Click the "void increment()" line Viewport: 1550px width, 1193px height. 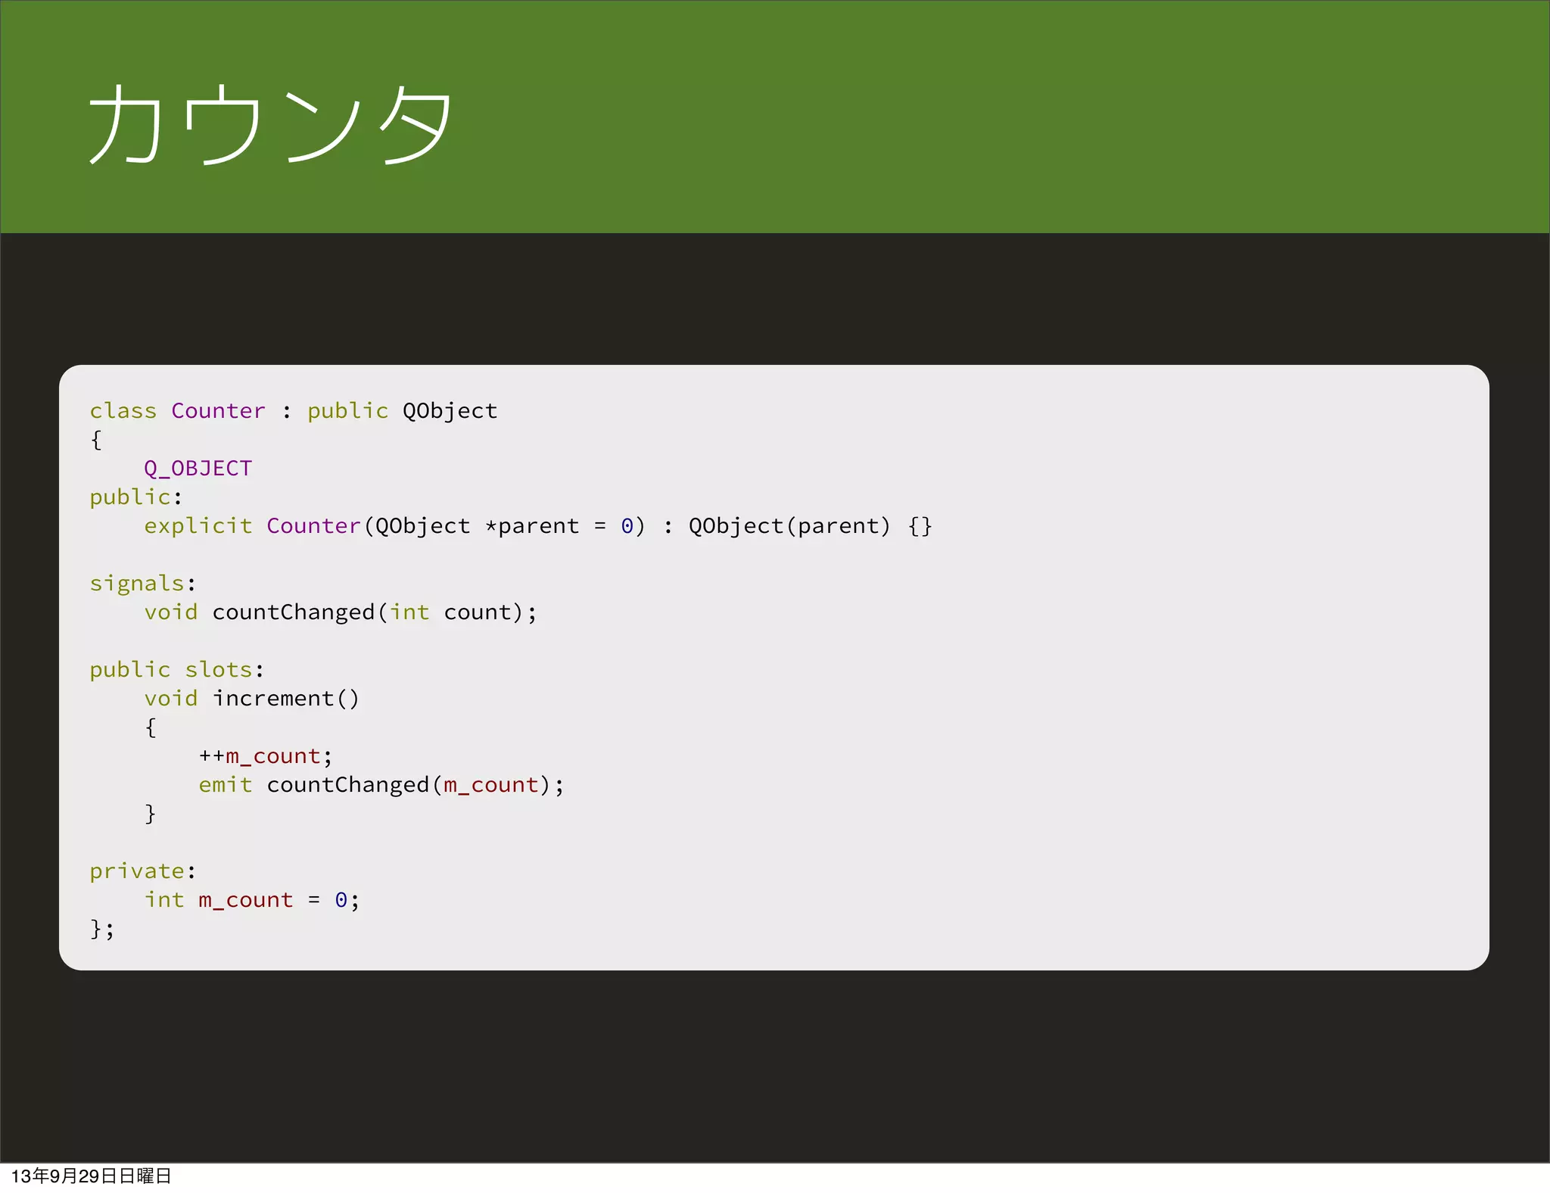point(252,699)
